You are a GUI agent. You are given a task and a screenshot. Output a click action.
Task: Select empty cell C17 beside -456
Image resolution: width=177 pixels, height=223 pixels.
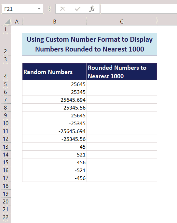click(x=122, y=178)
